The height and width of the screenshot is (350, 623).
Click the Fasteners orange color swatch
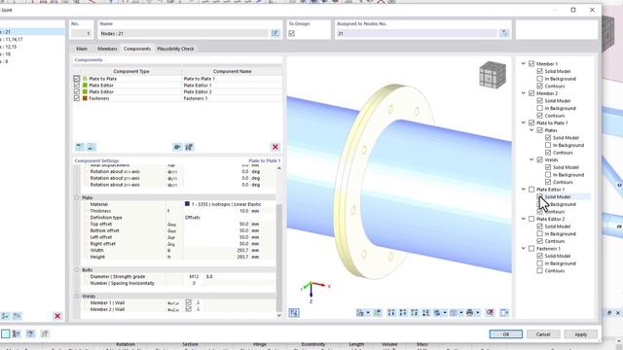tap(85, 98)
